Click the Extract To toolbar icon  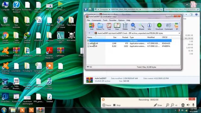[100, 26]
